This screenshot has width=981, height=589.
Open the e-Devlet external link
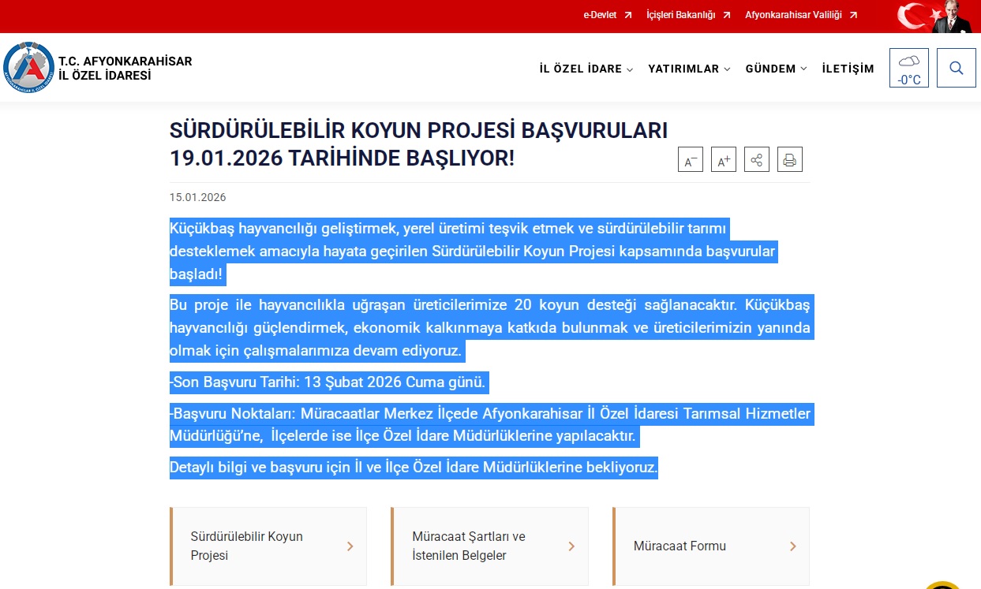click(x=607, y=15)
